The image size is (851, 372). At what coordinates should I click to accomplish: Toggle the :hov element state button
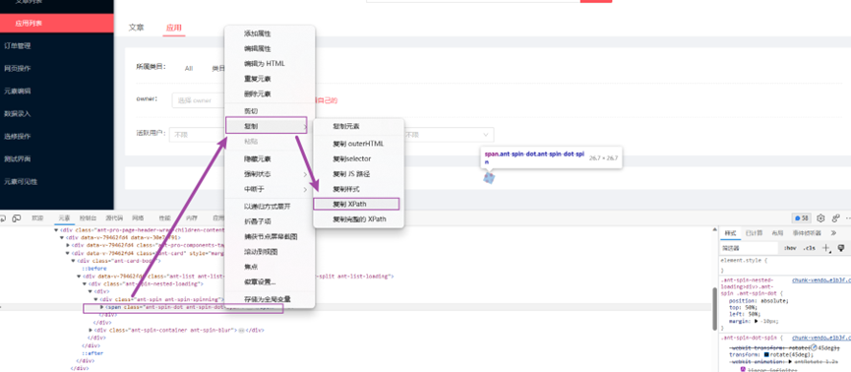tap(790, 248)
